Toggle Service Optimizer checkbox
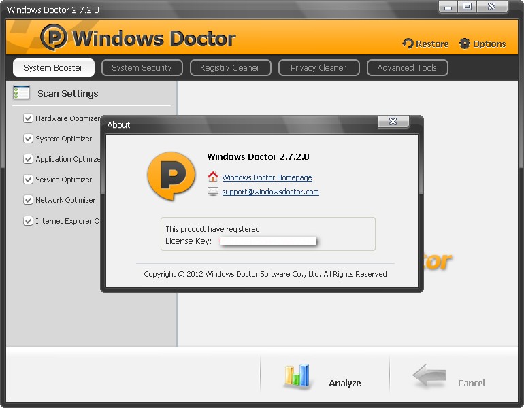 [x=28, y=180]
